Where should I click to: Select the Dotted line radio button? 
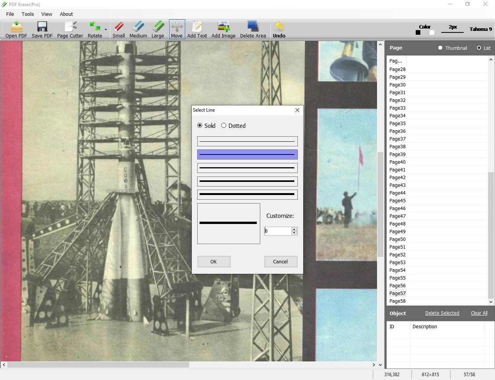(x=224, y=126)
